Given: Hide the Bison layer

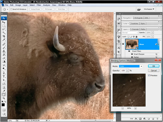Looking at the screenshot, I should pos(123,44).
